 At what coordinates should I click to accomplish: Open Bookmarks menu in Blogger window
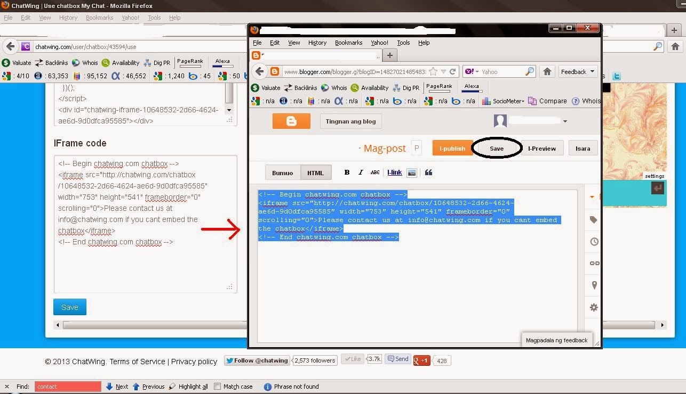point(348,43)
